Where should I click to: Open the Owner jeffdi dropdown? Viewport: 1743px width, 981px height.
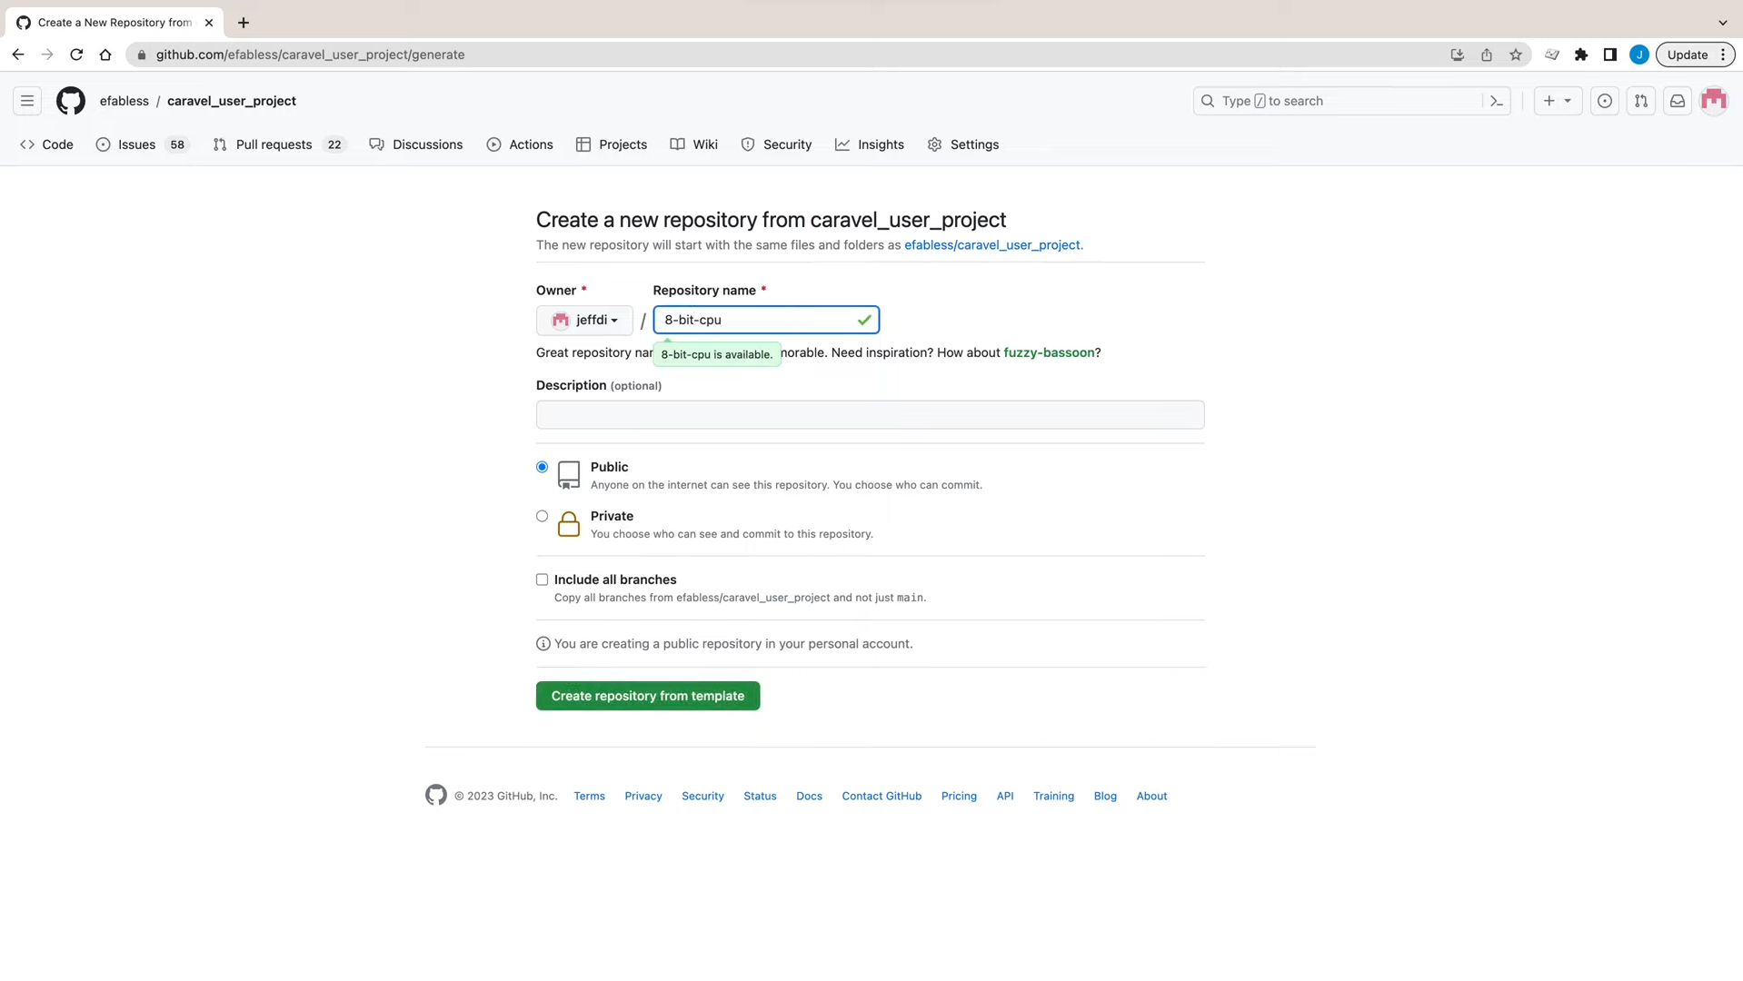(584, 320)
